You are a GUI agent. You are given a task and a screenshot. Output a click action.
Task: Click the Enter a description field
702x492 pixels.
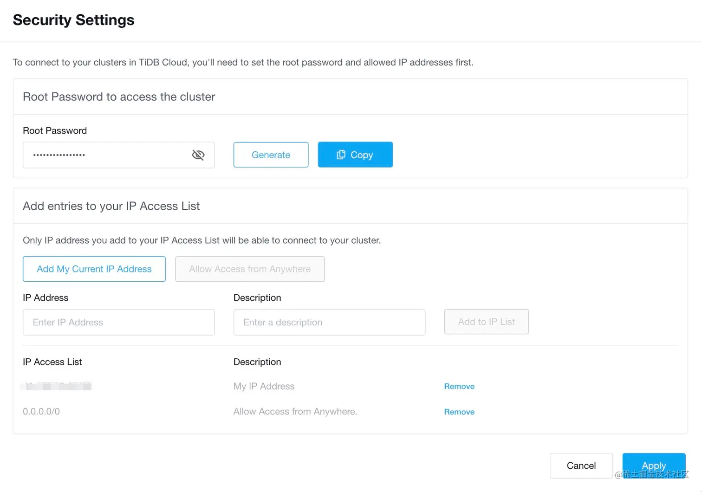click(329, 322)
